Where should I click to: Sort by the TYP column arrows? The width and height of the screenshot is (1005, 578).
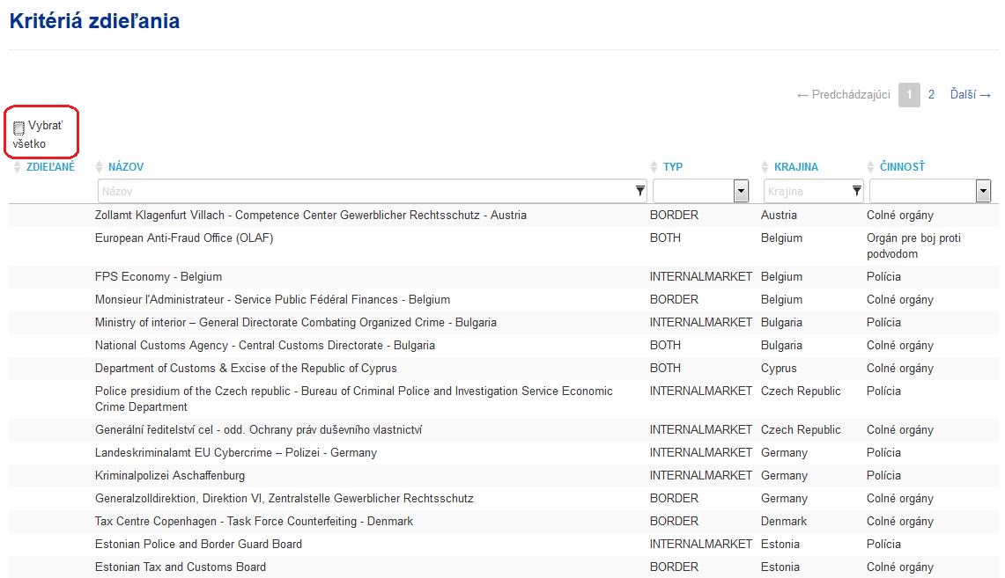click(654, 167)
